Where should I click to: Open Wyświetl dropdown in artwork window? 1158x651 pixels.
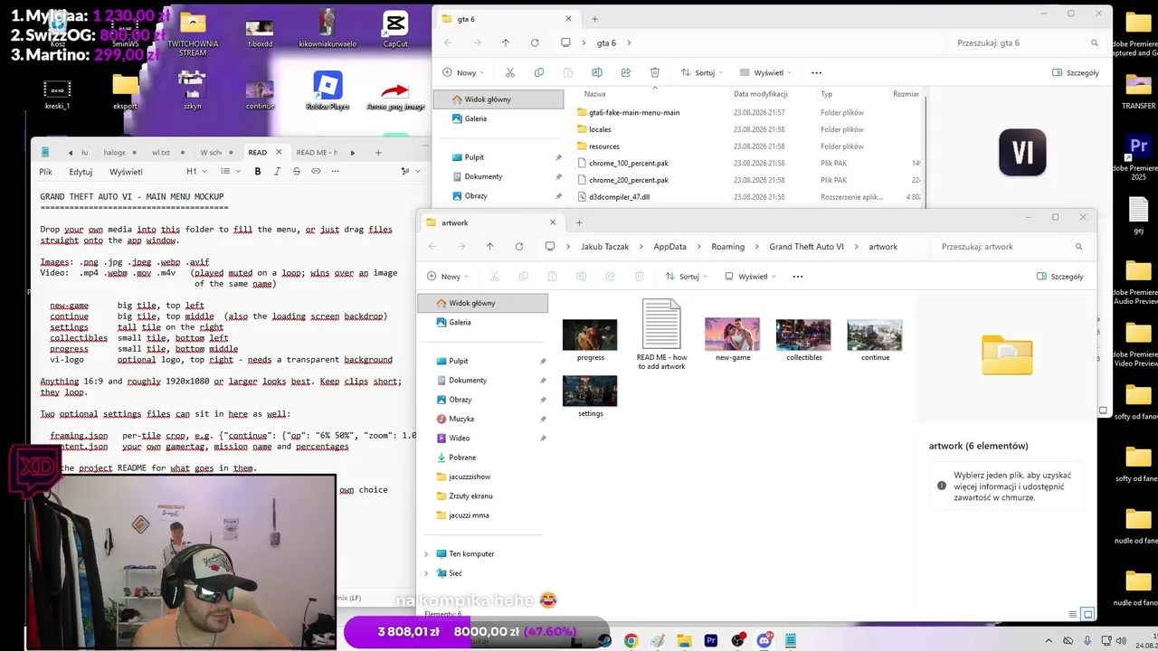(x=750, y=277)
